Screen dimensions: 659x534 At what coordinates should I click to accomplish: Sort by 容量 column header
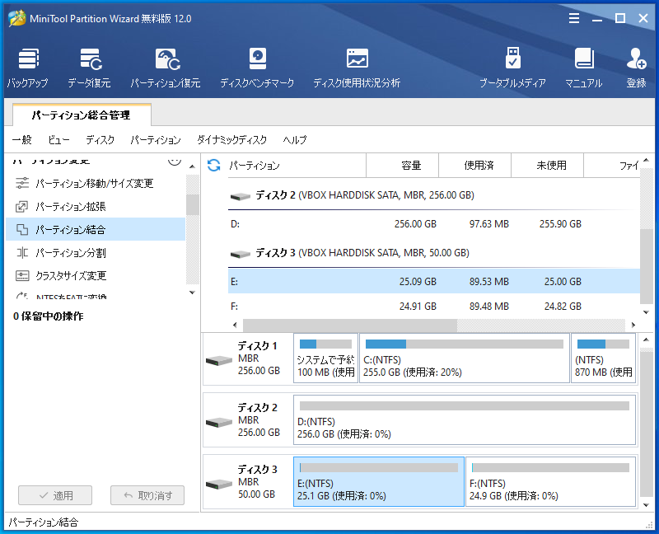click(x=403, y=166)
